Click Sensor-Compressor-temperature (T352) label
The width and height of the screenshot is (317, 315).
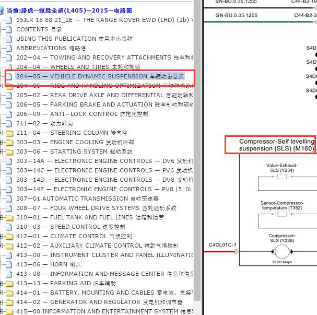282,205
